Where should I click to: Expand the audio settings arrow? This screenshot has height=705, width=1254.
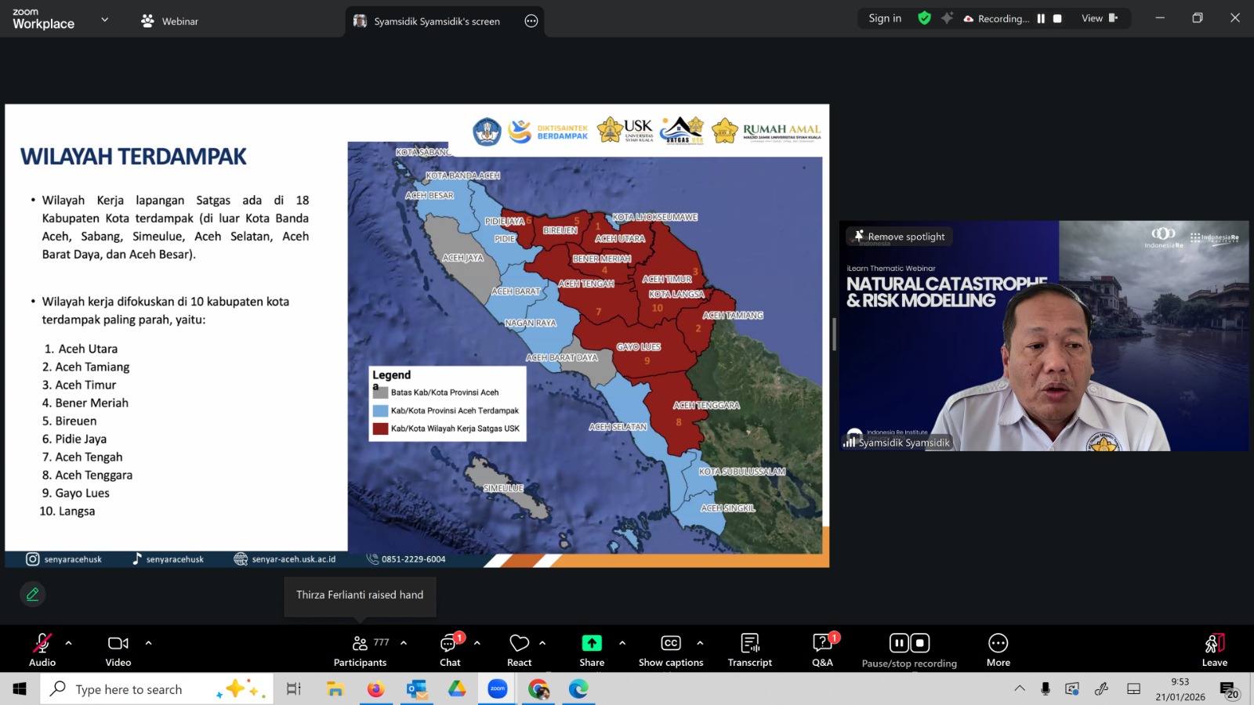click(x=69, y=643)
